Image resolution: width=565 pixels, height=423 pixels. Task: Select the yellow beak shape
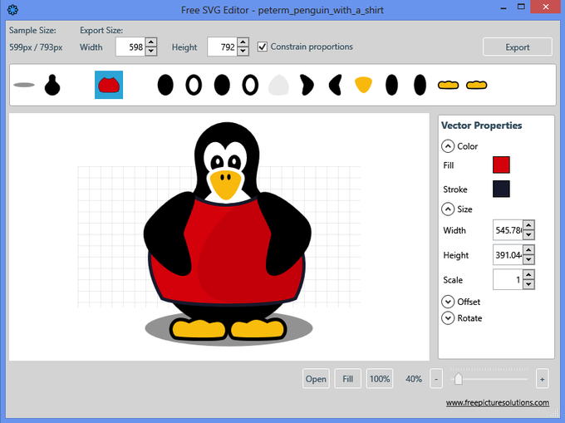point(363,85)
